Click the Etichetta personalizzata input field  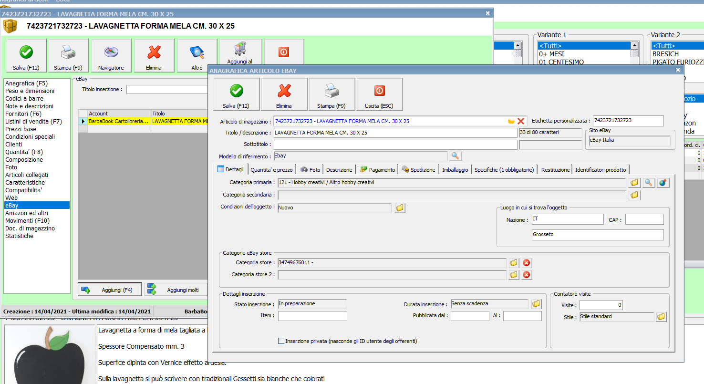tap(628, 121)
